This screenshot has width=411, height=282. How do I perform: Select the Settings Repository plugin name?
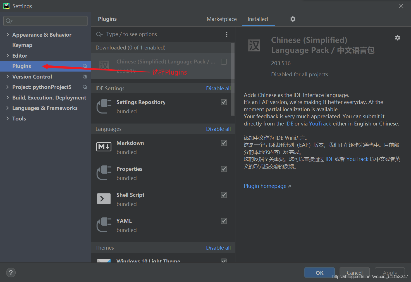(x=141, y=102)
